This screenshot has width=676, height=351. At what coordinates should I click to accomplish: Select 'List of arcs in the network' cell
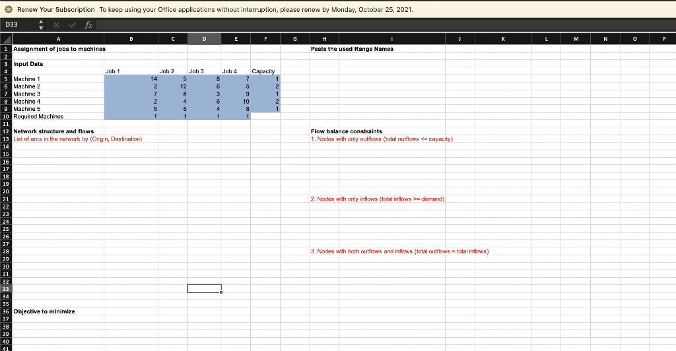point(58,139)
